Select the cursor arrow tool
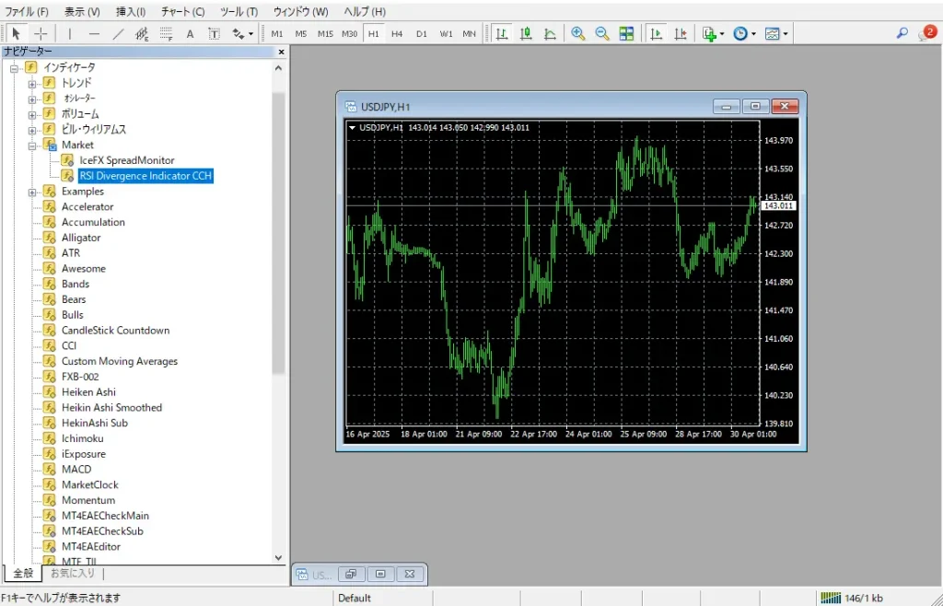 pos(17,34)
